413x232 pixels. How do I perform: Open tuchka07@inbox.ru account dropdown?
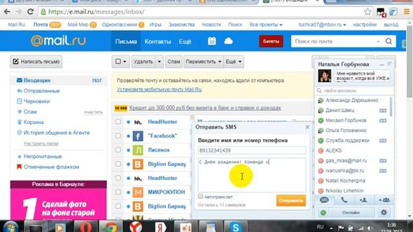[322, 24]
